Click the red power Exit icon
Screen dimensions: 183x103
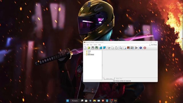coord(145,48)
